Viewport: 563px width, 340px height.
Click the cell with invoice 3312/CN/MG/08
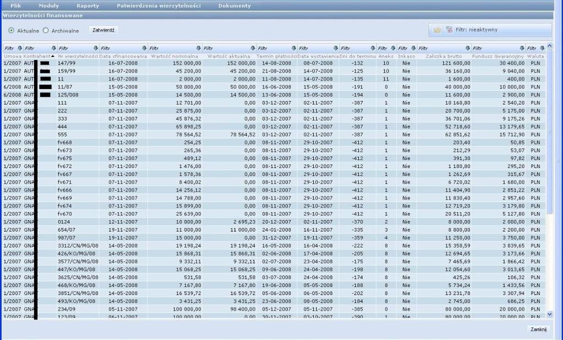[x=78, y=246]
